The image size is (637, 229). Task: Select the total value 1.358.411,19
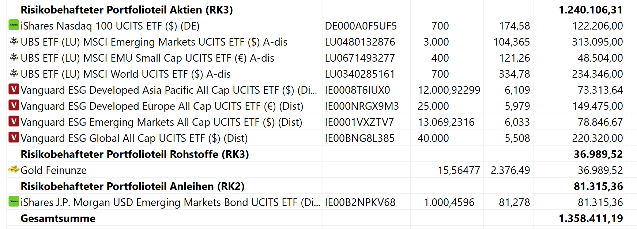click(x=591, y=218)
